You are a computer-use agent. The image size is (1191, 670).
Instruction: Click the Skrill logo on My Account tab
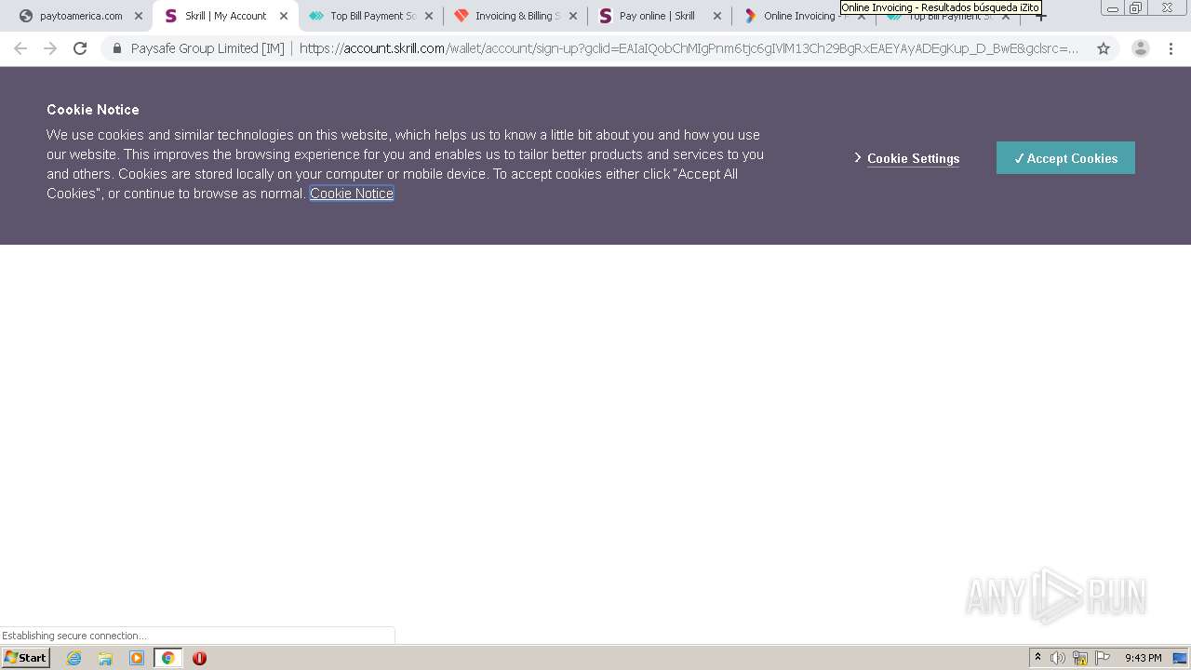point(170,16)
